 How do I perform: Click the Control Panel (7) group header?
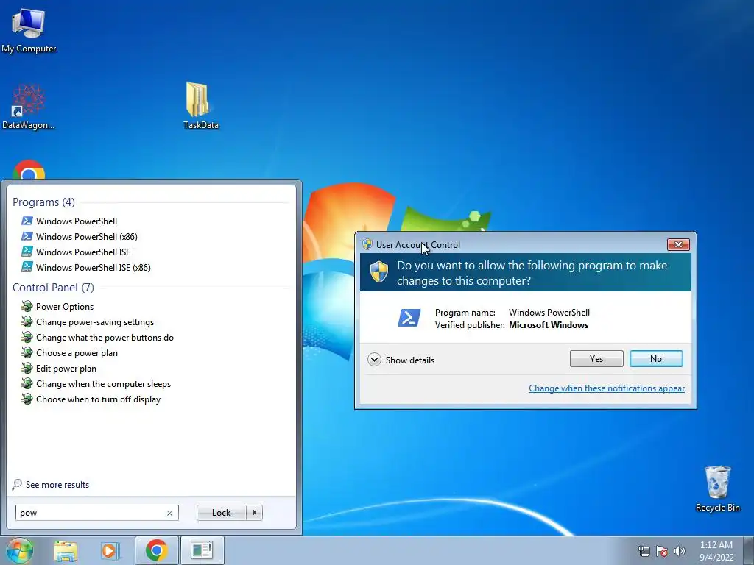(53, 288)
